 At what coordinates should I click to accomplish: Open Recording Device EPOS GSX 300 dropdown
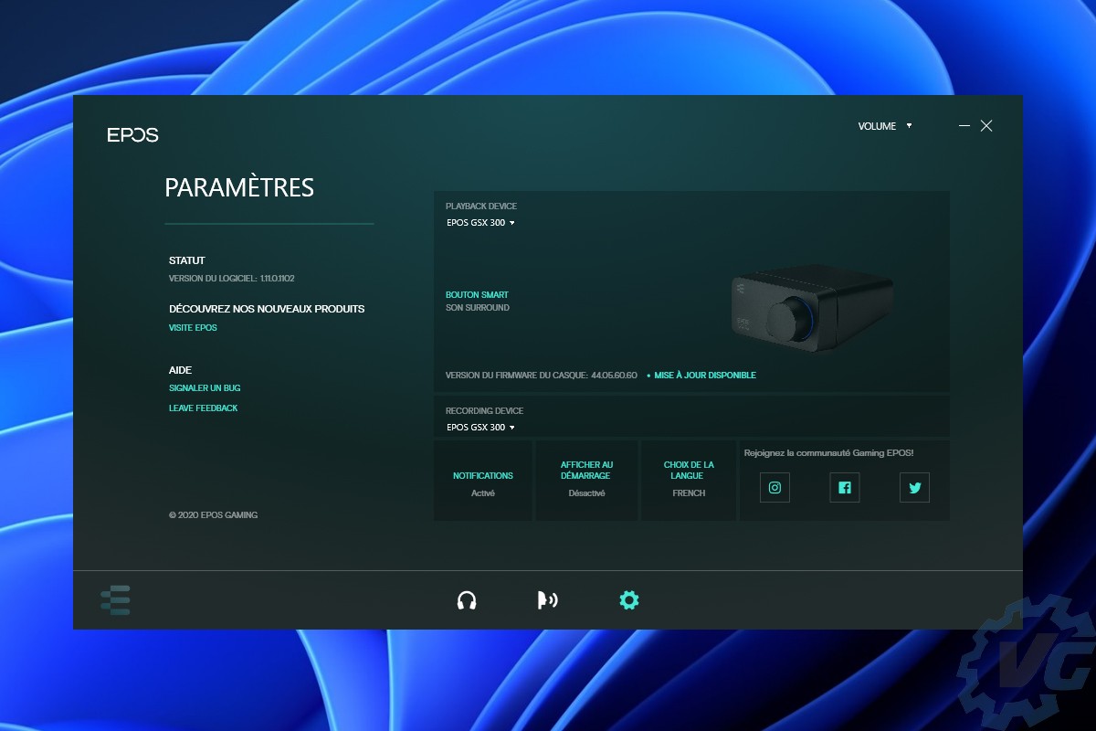point(480,427)
